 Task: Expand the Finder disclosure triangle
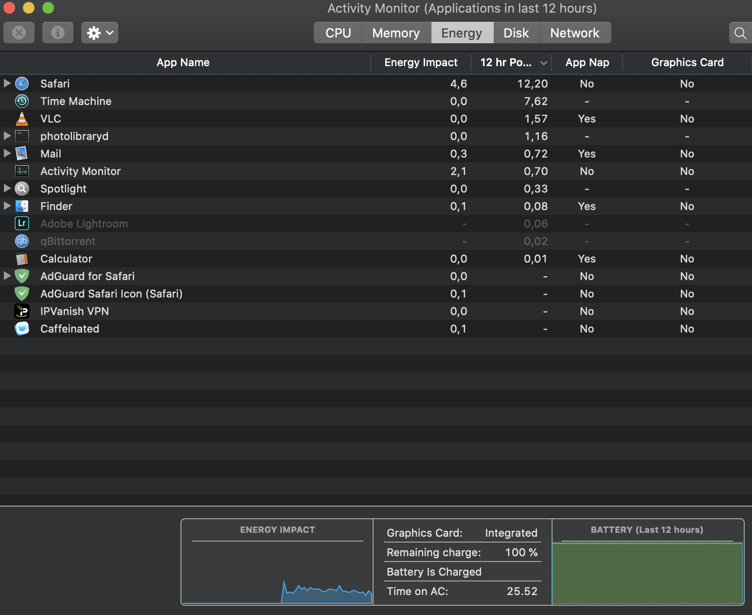(7, 206)
